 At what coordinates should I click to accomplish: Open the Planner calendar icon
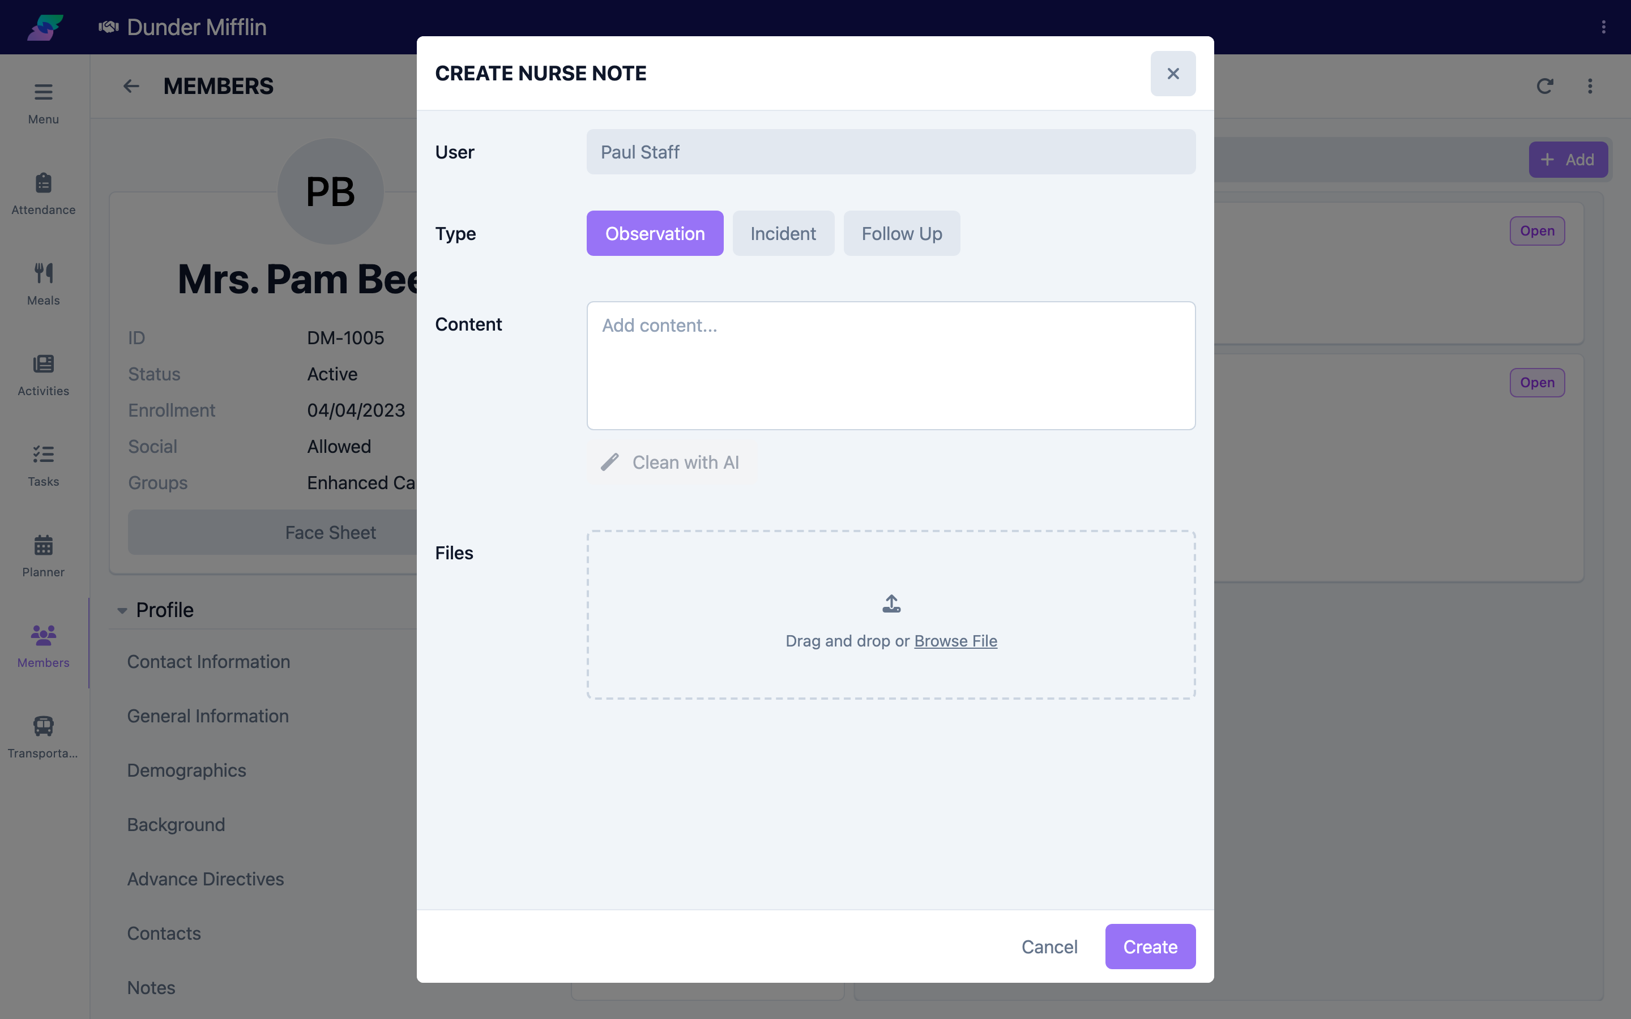pyautogui.click(x=43, y=545)
